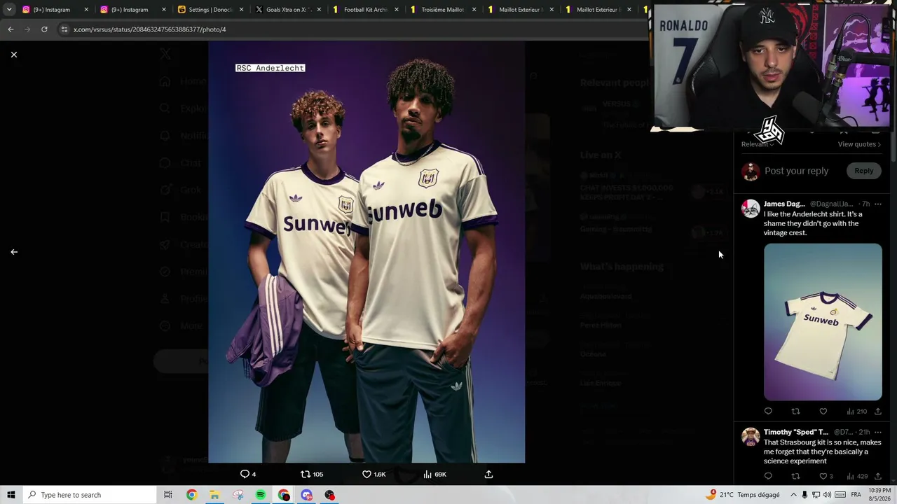
Task: Change the FRA keyboard language
Action: point(856,495)
